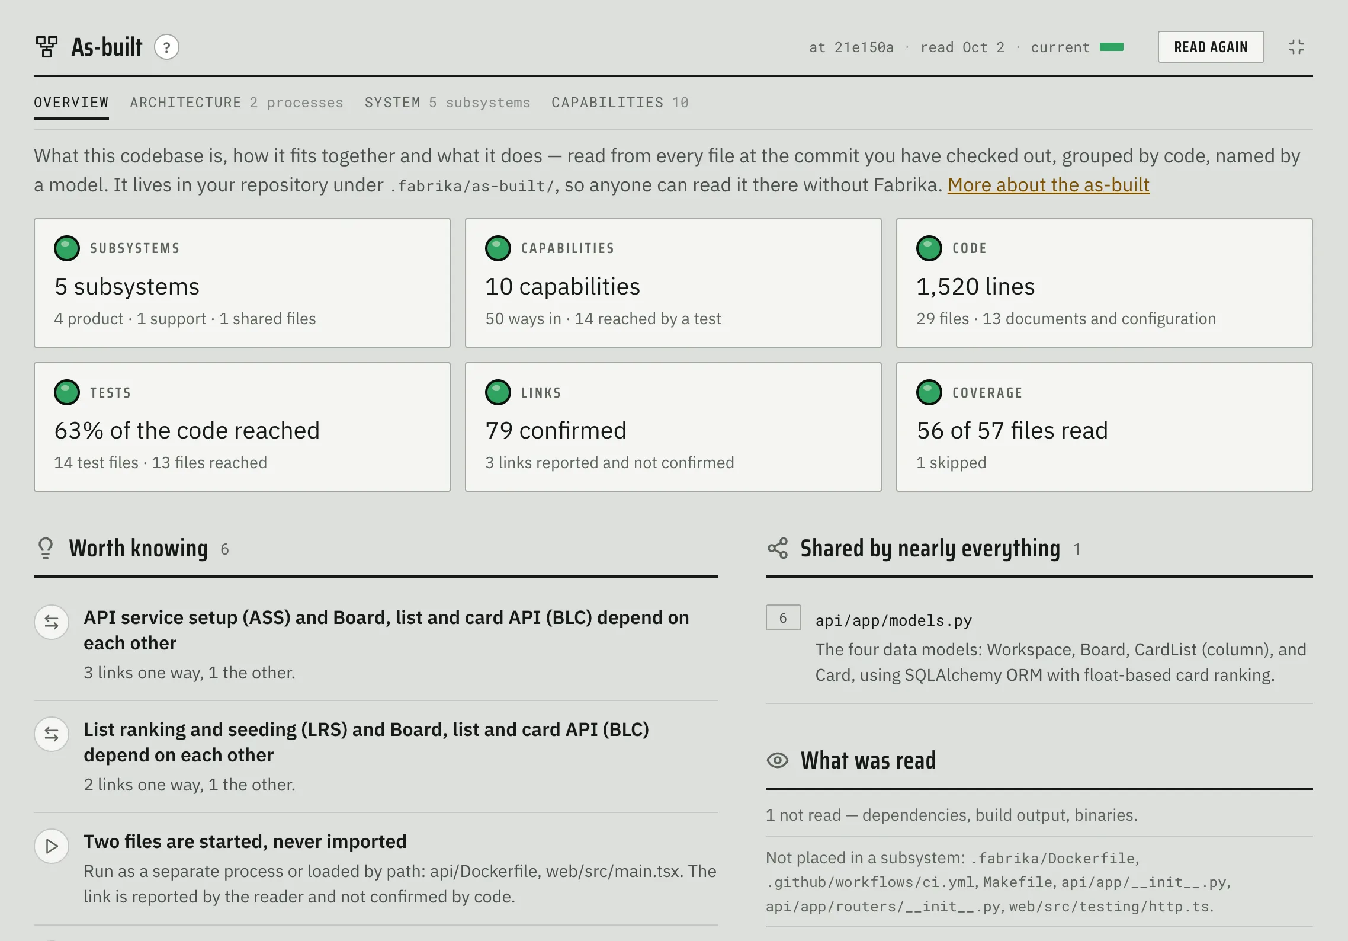Click the read Oct 2 timestamp

tap(962, 47)
